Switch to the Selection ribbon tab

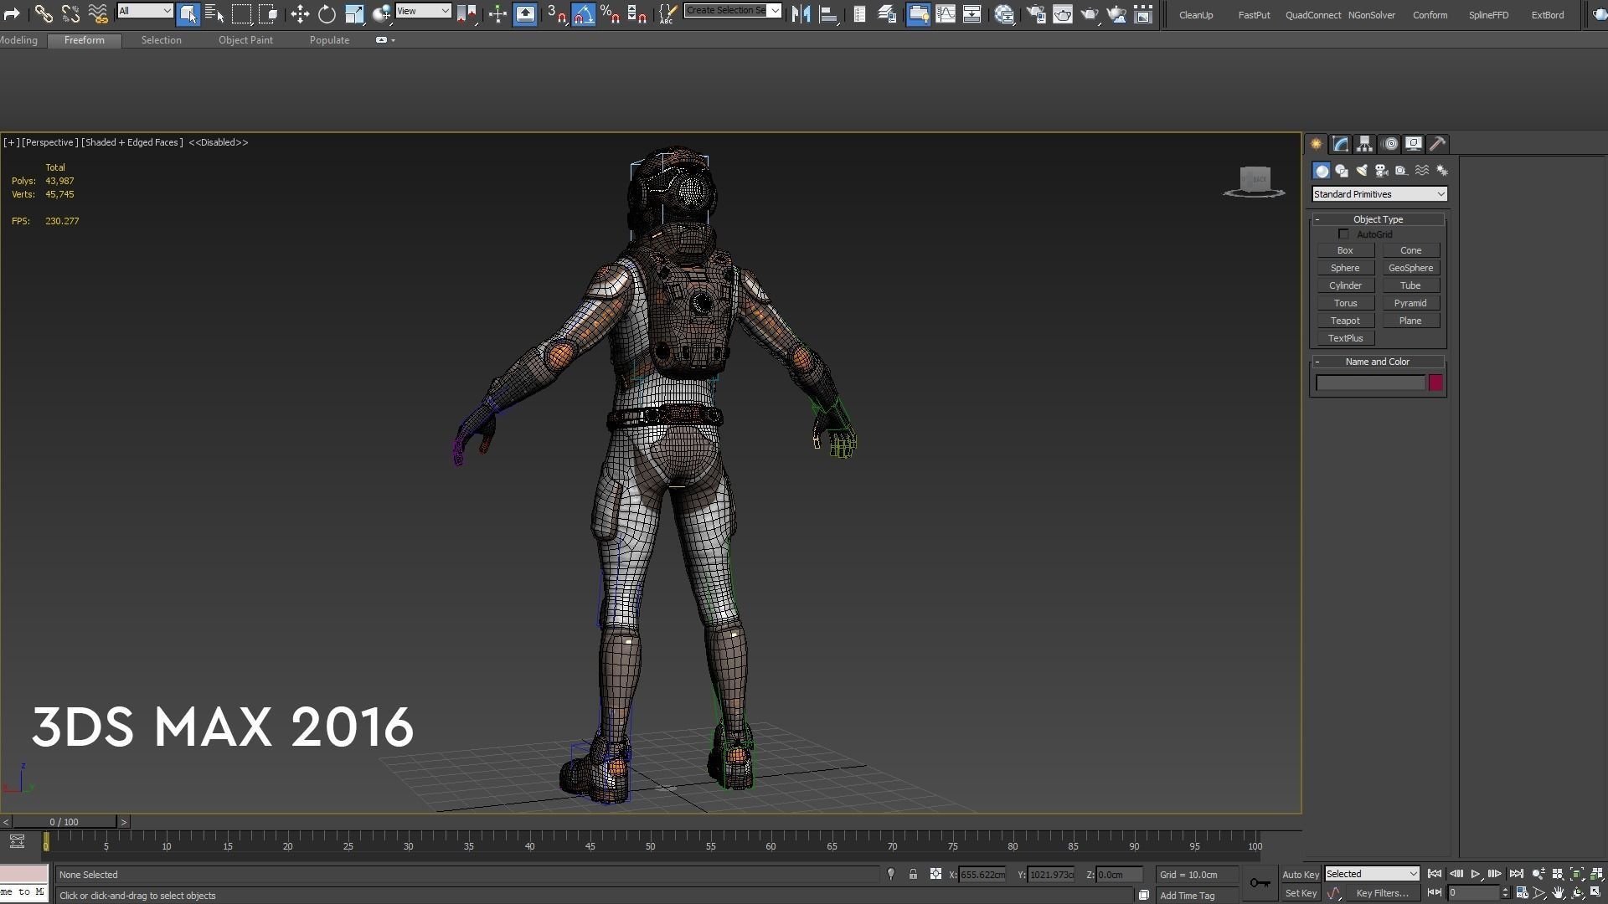point(161,40)
